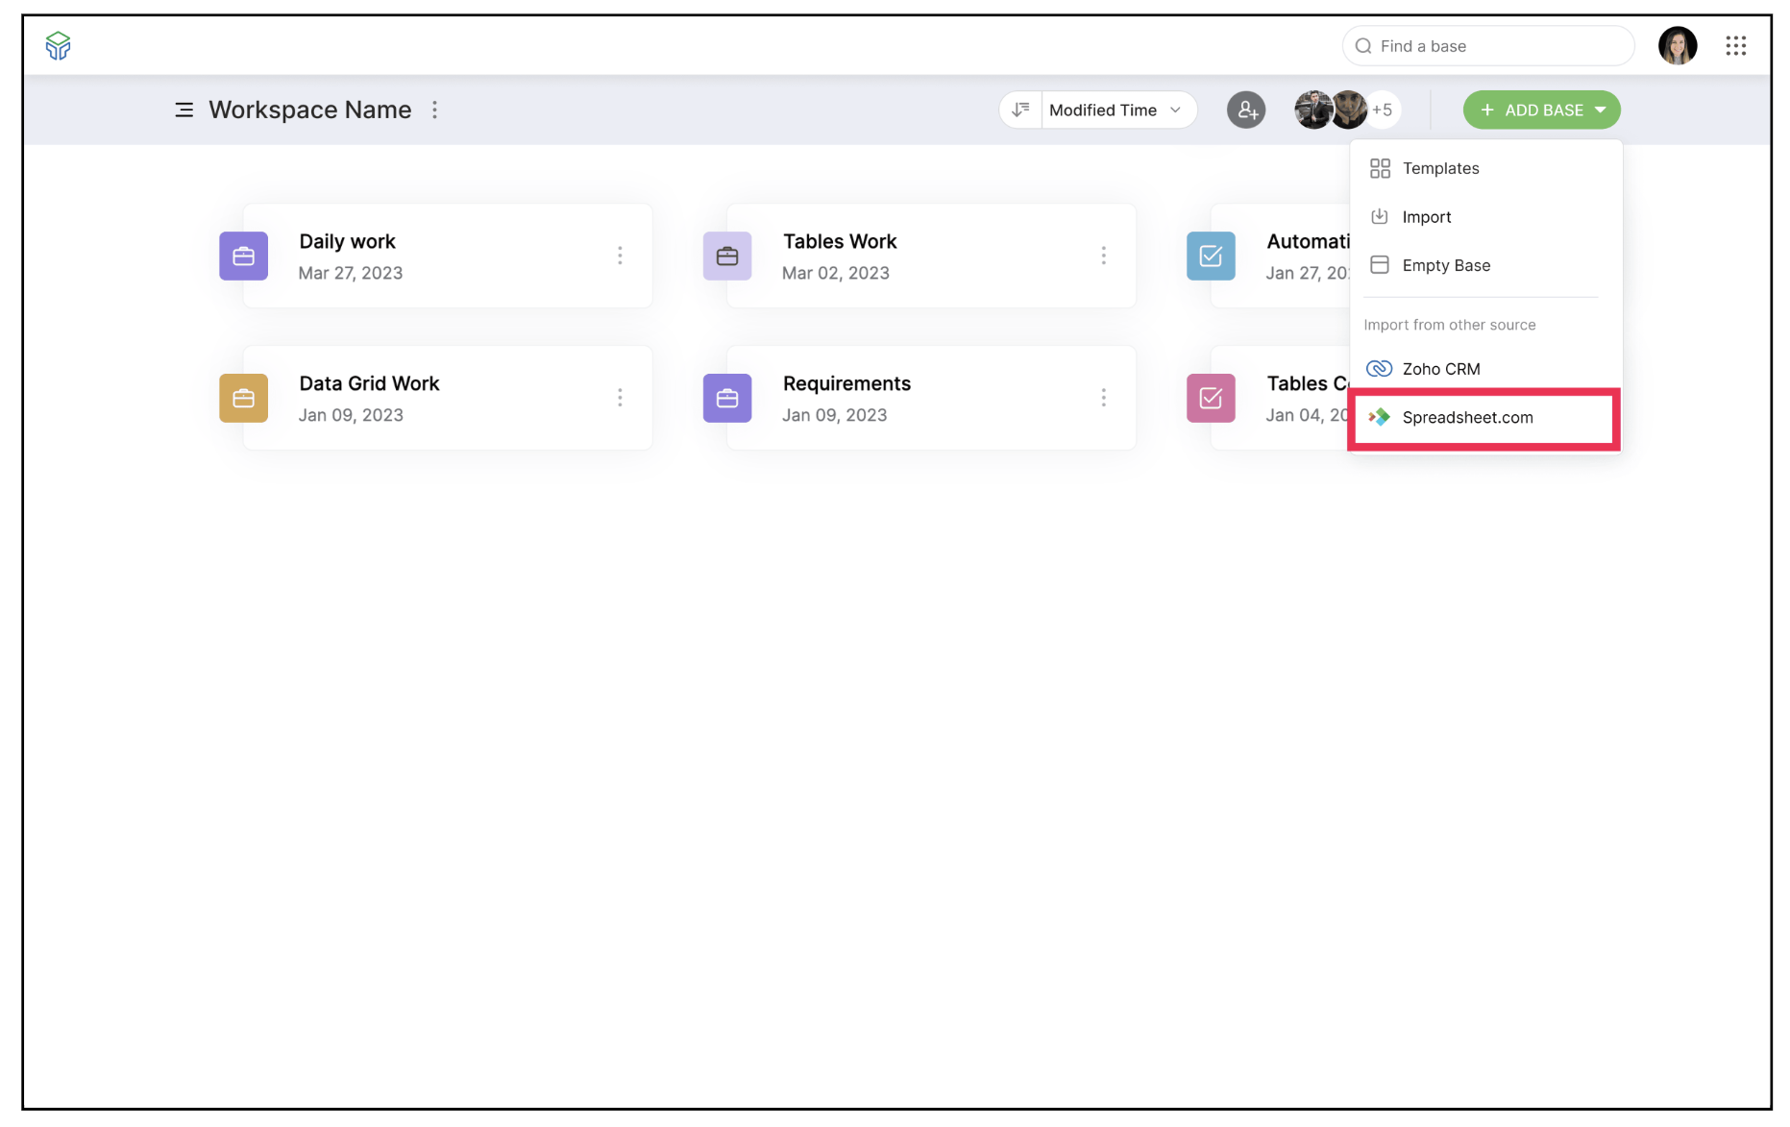
Task: Click the second member avatar thumbnail
Action: tap(1349, 110)
